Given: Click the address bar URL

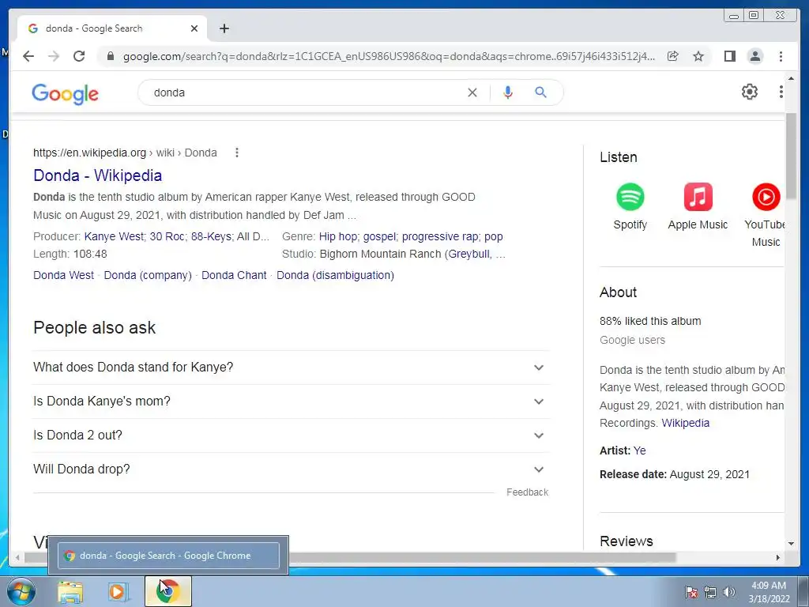Looking at the screenshot, I should click(389, 56).
